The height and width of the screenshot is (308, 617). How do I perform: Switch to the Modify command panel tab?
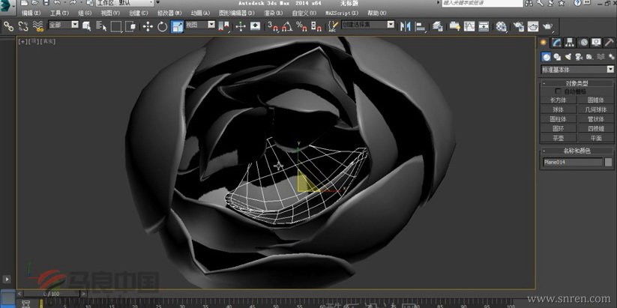coord(557,42)
